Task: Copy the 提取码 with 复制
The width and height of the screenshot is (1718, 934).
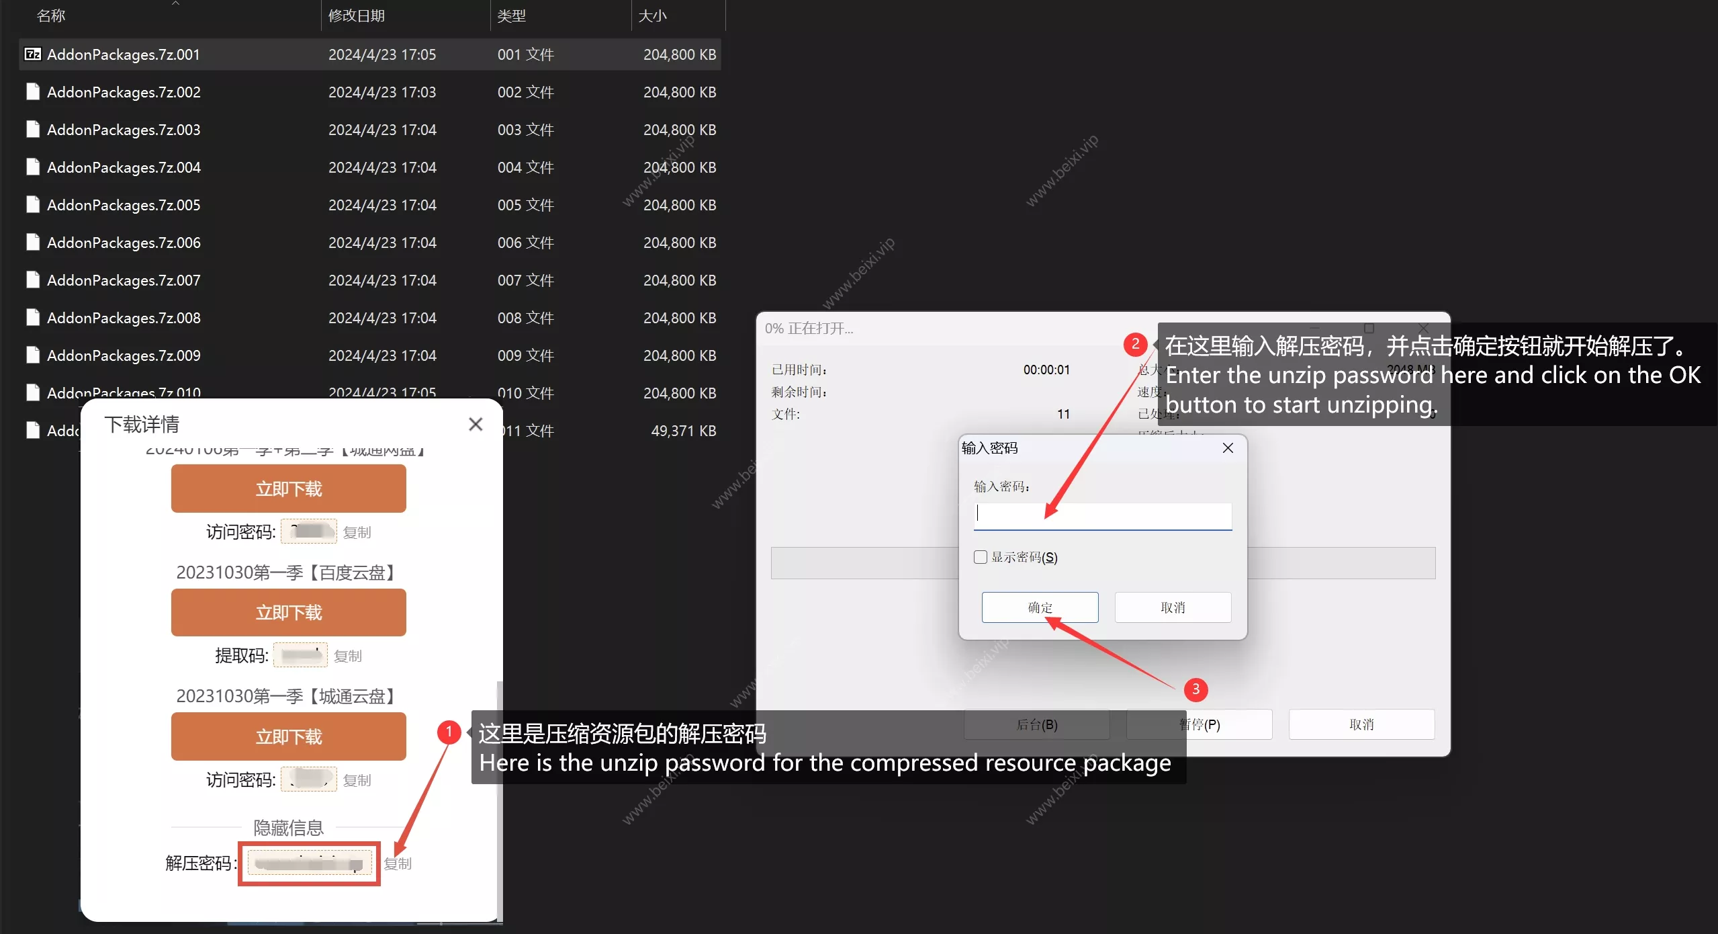Action: pos(348,656)
